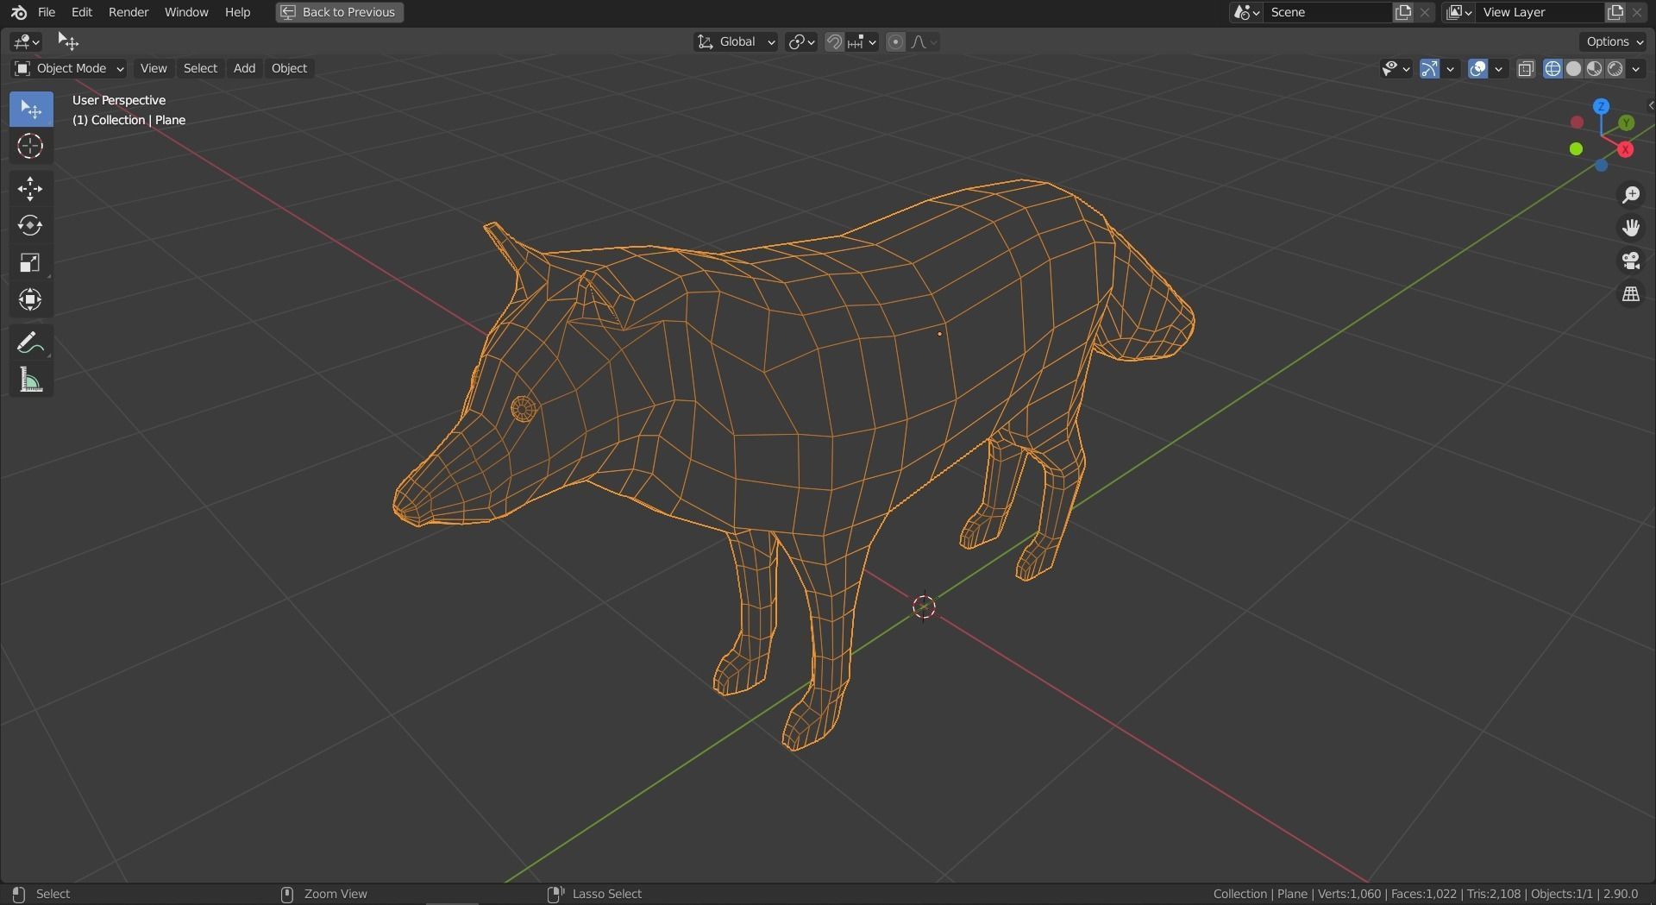1656x905 pixels.
Task: Expand viewport gizmos dropdown arrow
Action: point(1451,69)
